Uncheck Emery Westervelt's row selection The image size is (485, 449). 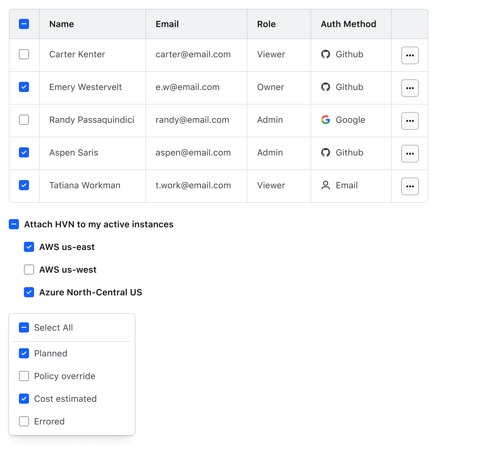(24, 87)
